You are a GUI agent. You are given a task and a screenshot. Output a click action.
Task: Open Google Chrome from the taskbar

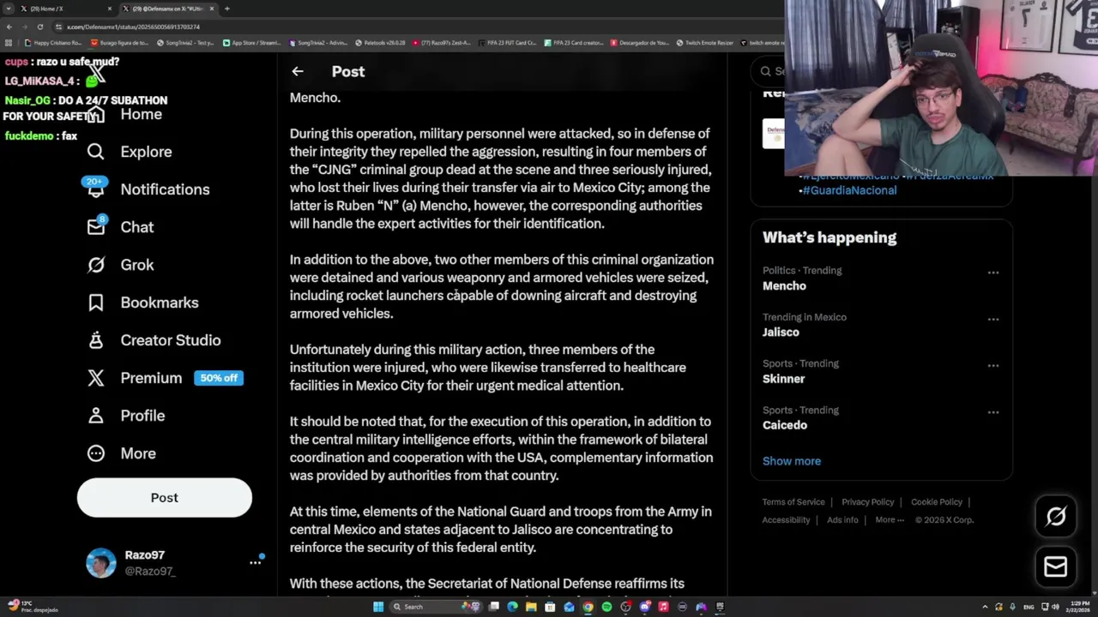tap(588, 607)
